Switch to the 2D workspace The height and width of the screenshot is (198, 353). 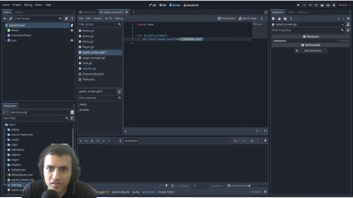(x=153, y=5)
